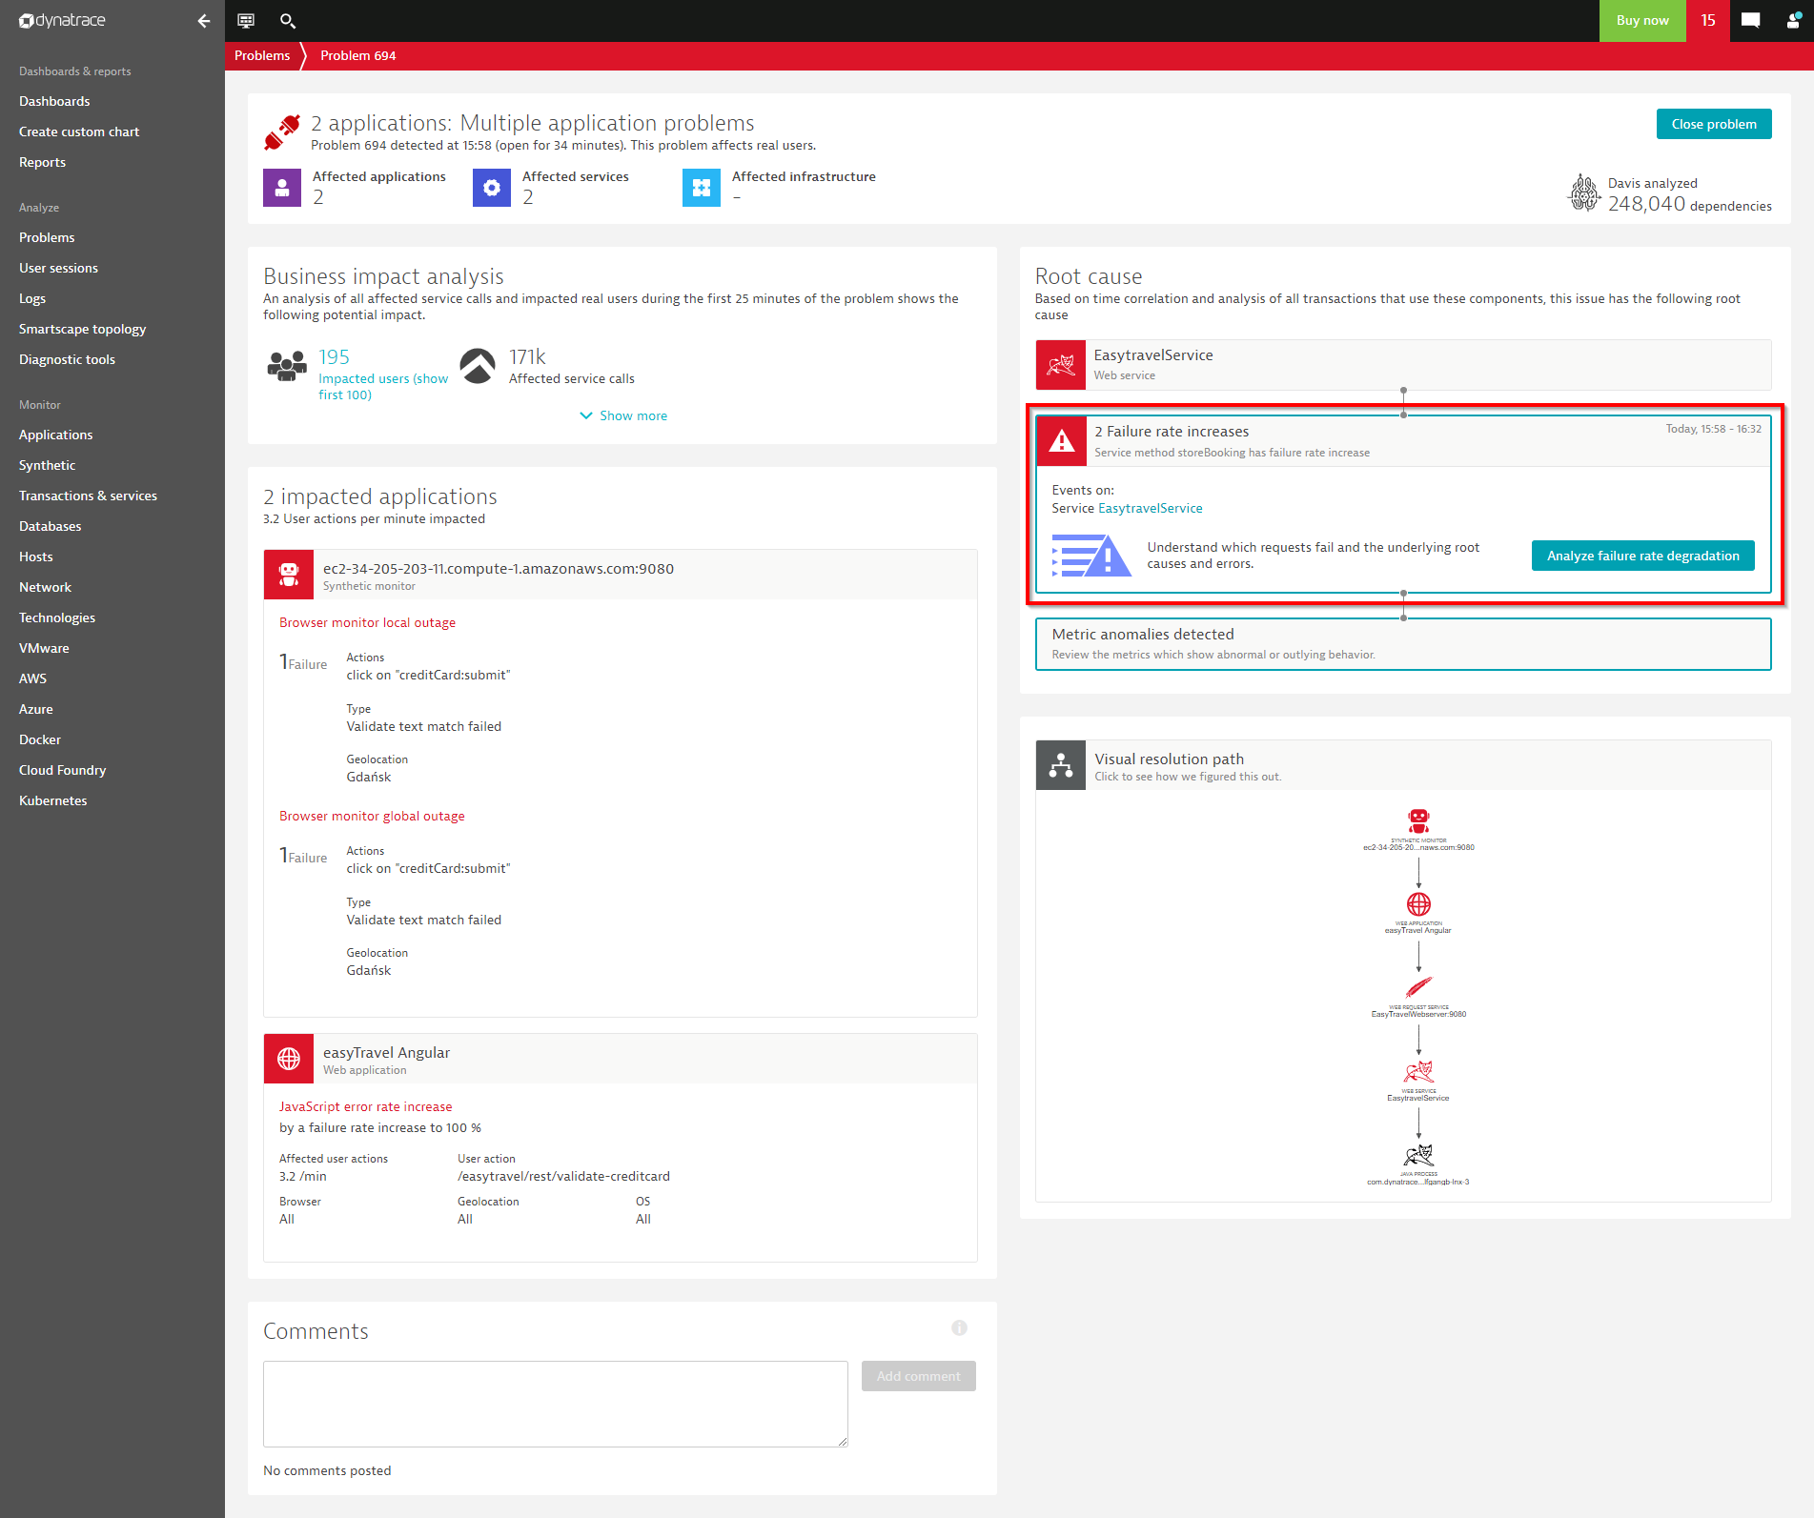Click the impacted users people icon
This screenshot has width=1814, height=1518.
pos(287,366)
